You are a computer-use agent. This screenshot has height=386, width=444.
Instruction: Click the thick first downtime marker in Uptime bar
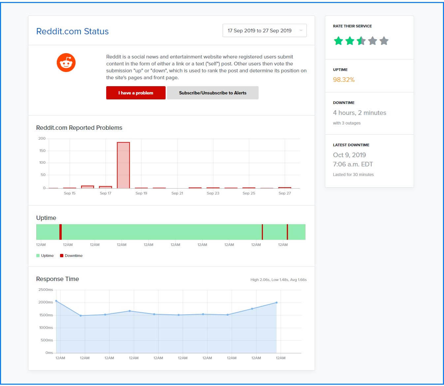pyautogui.click(x=61, y=232)
